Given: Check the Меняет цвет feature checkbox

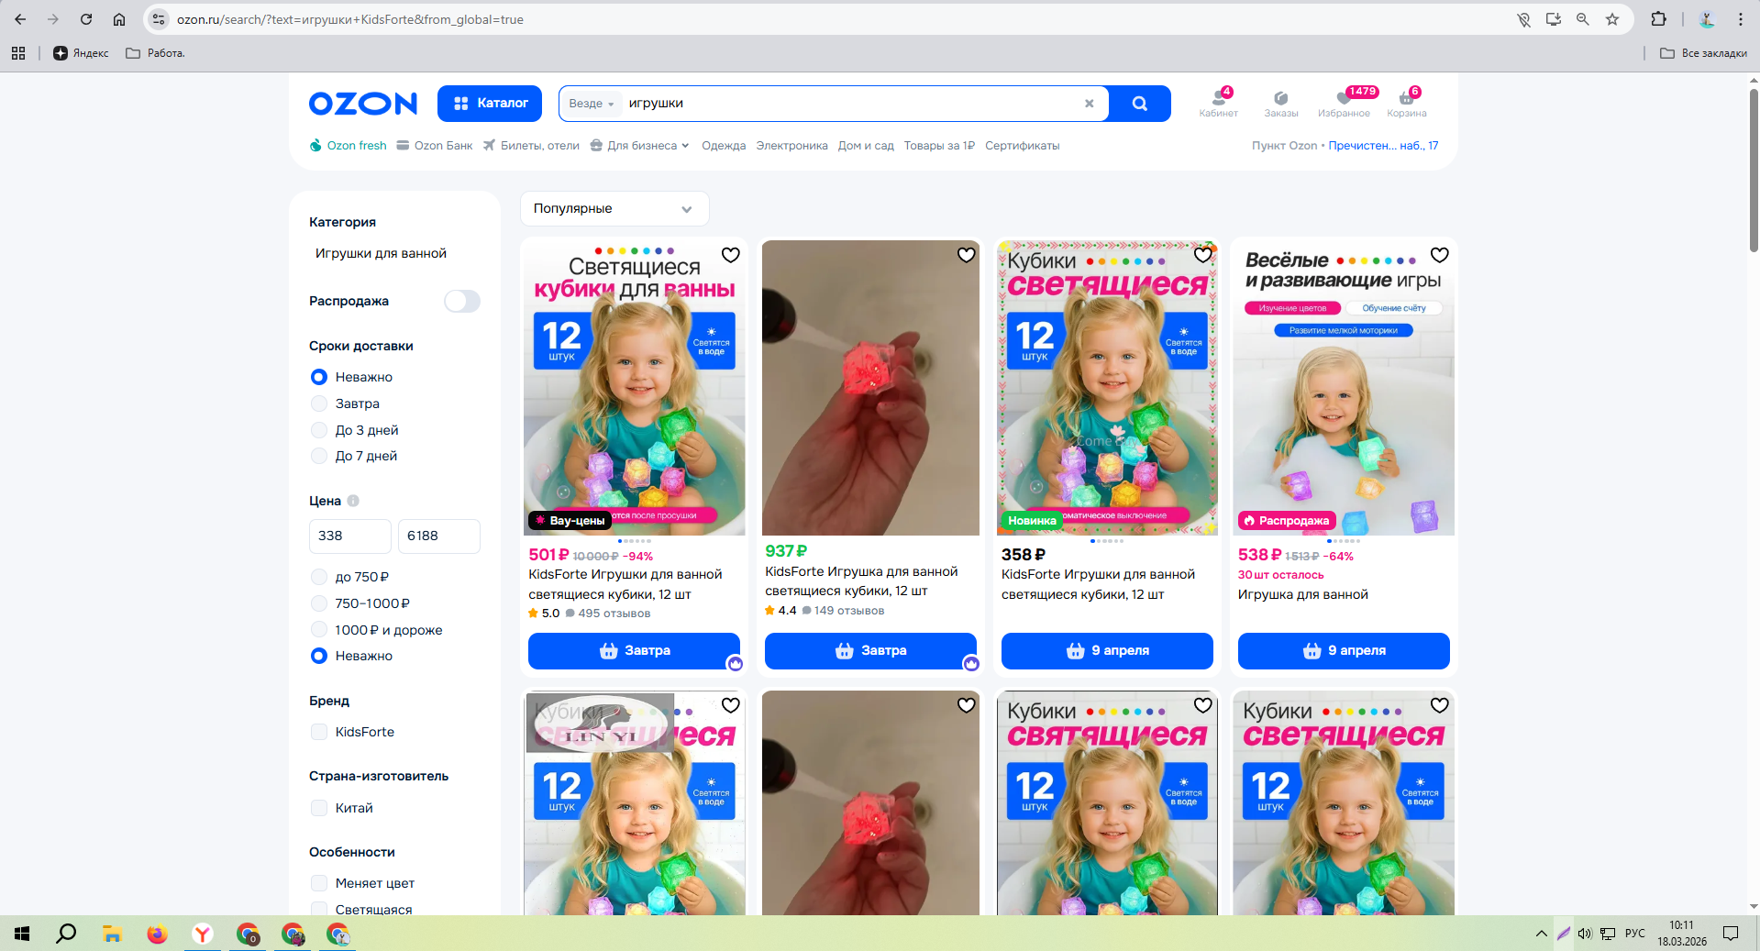Looking at the screenshot, I should (319, 883).
